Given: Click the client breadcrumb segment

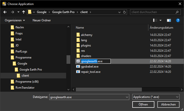Looking at the screenshot, I should tap(84, 12).
